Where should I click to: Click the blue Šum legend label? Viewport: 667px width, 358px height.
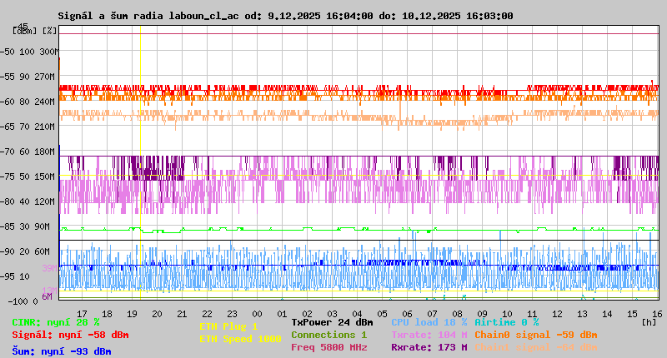click(62, 351)
